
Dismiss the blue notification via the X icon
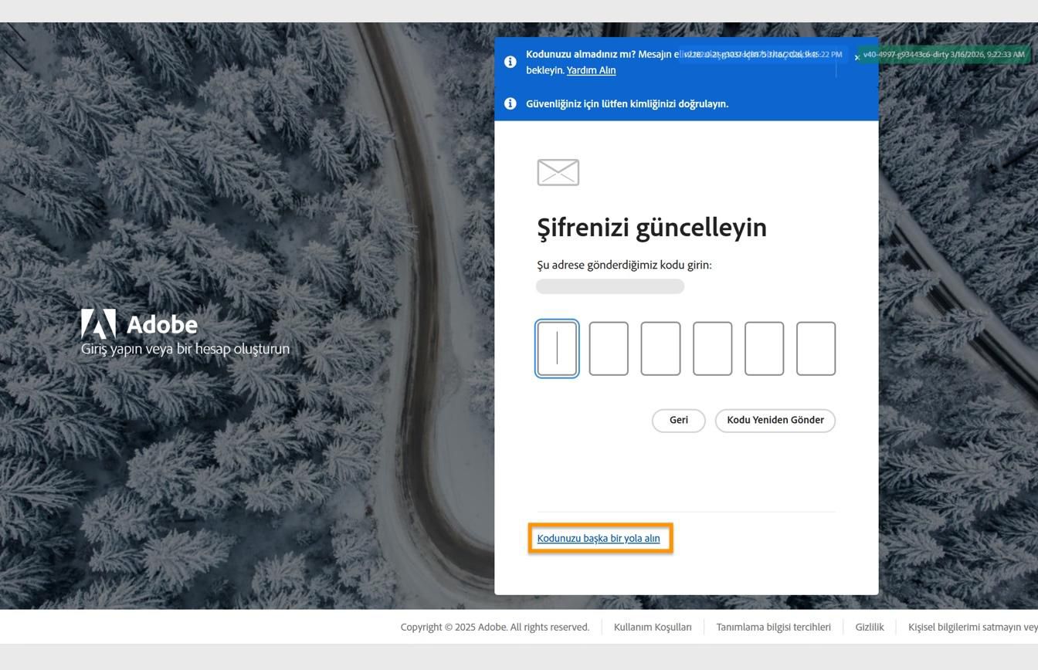pos(857,57)
